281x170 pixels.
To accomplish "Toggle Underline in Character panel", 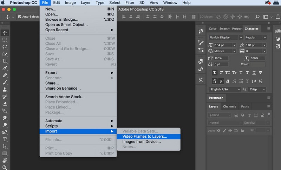I will click(254, 73).
